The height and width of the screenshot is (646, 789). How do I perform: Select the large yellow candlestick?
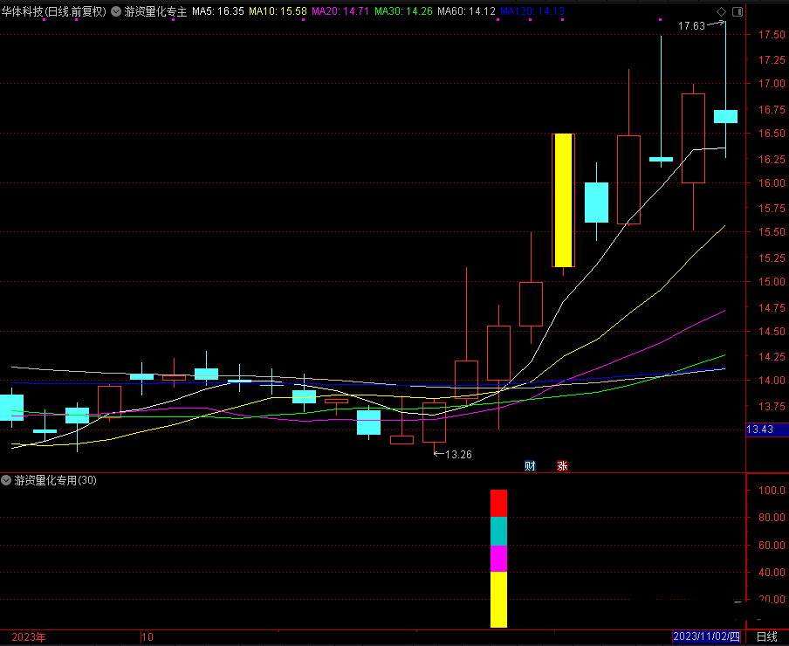[x=563, y=200]
